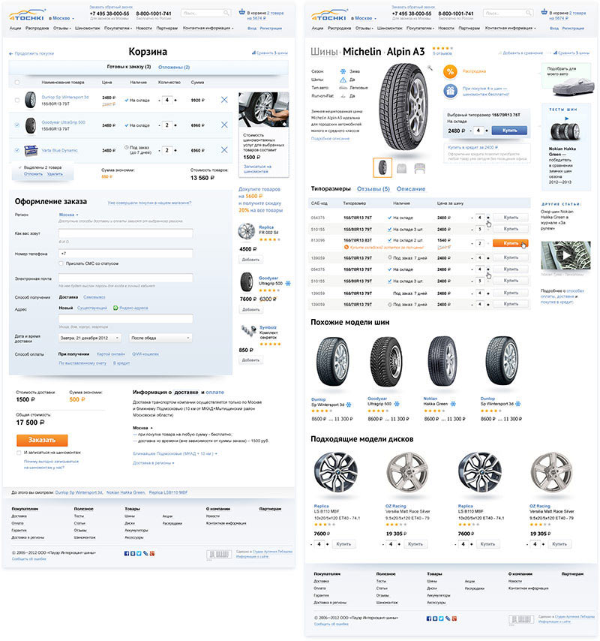Click the orange percent Распродажа icon
600x641 pixels.
click(450, 71)
